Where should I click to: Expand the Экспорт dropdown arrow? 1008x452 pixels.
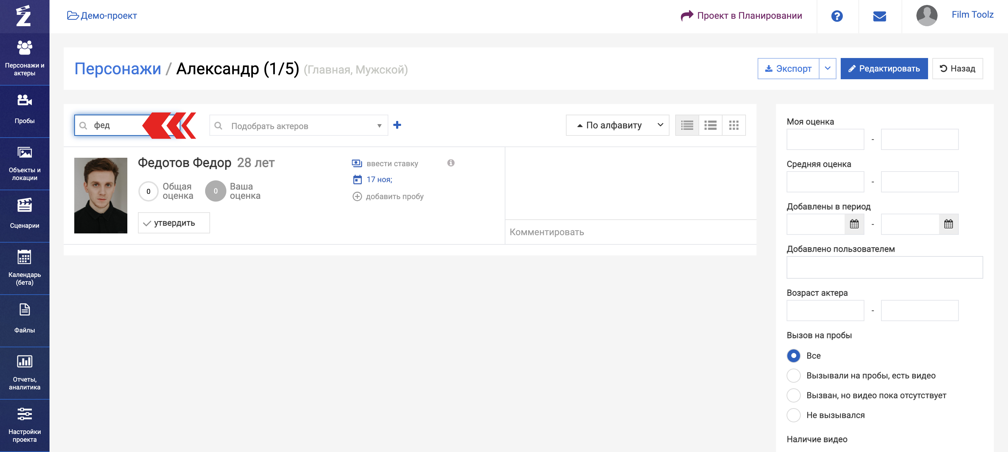point(828,69)
